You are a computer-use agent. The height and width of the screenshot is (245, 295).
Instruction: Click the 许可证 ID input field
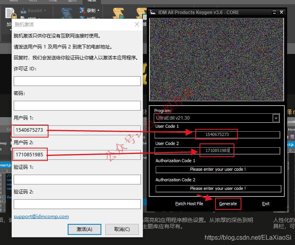(x=77, y=81)
